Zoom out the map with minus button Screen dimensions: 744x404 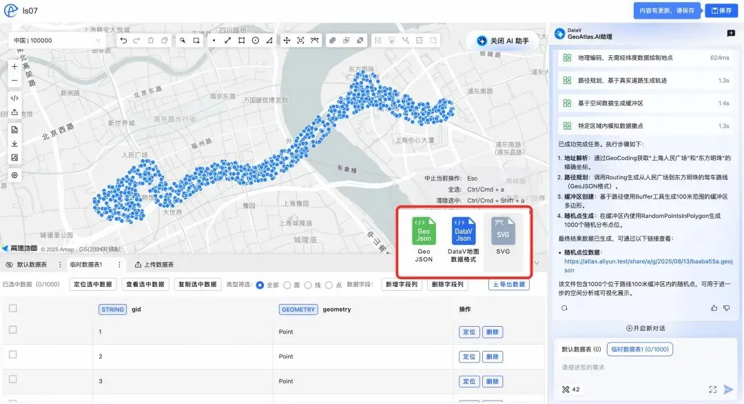[14, 81]
